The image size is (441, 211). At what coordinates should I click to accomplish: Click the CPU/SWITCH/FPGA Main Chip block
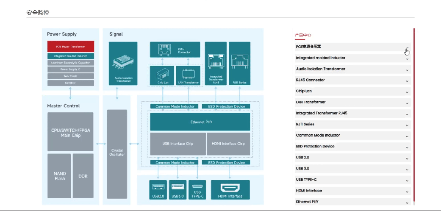70,132
